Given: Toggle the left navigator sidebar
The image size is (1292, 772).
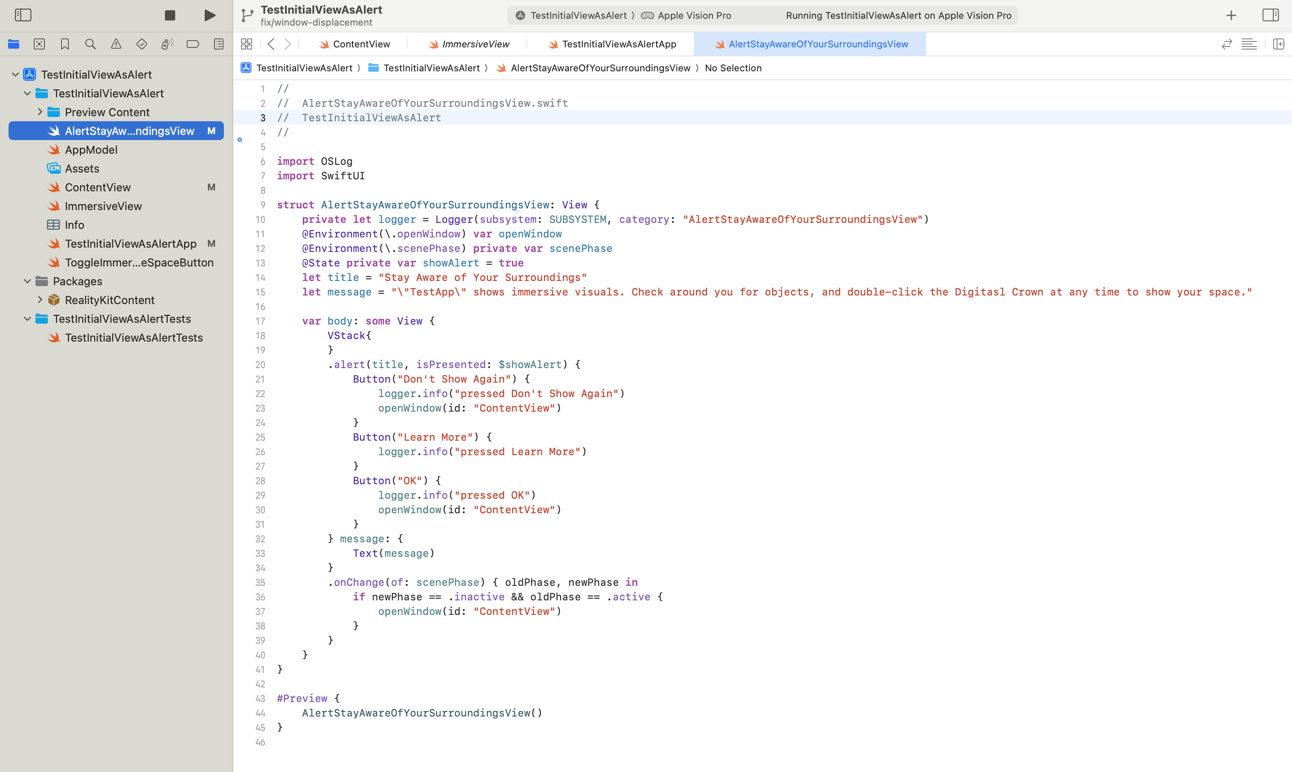Looking at the screenshot, I should (x=23, y=15).
